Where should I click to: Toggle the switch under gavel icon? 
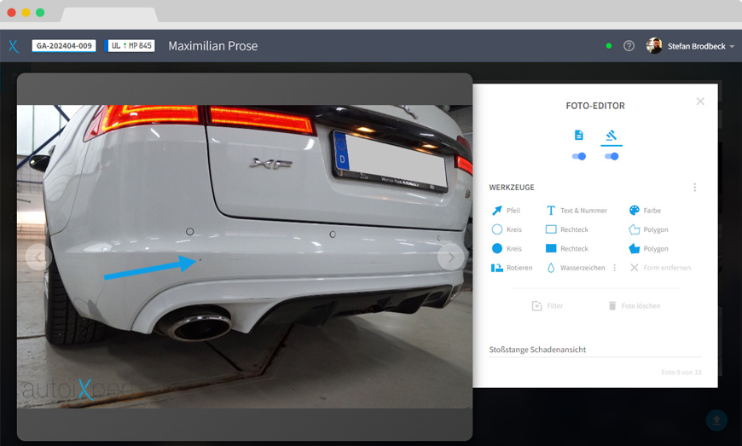point(611,157)
